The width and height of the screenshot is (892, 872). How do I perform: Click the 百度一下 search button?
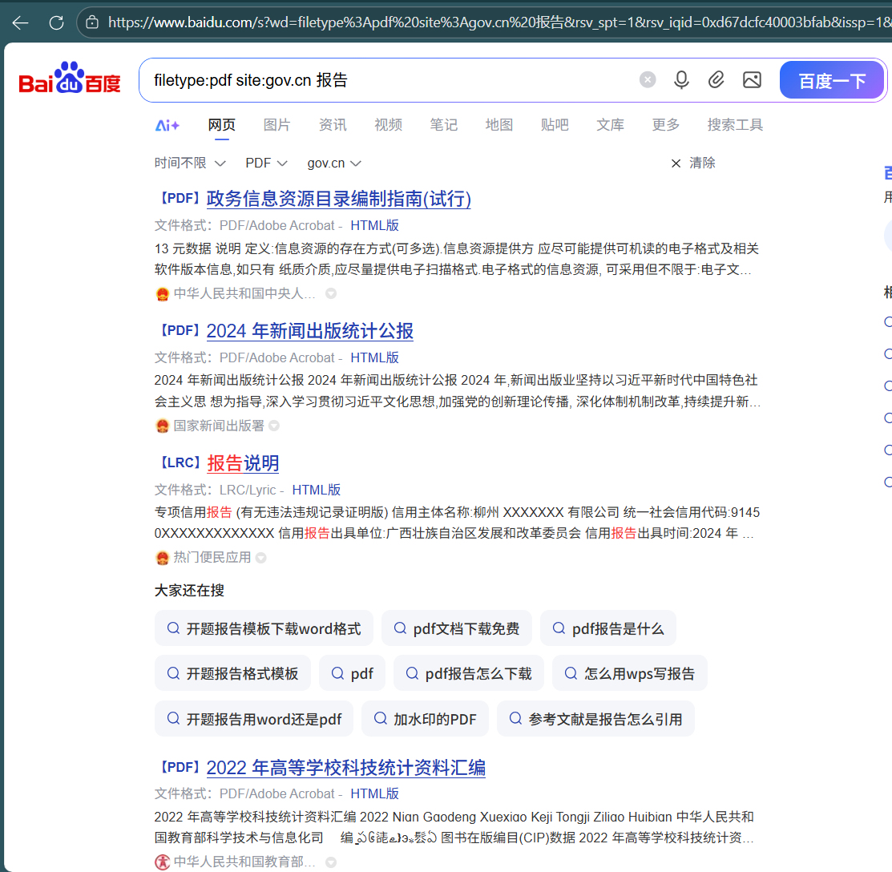point(831,79)
